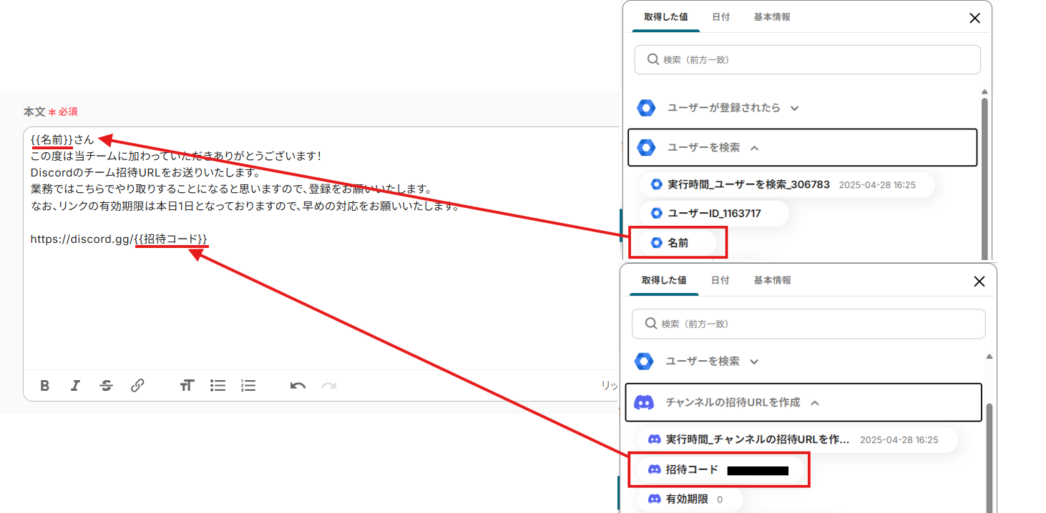1046x513 pixels.
Task: Toggle bold formatting in the editor toolbar
Action: pyautogui.click(x=44, y=386)
